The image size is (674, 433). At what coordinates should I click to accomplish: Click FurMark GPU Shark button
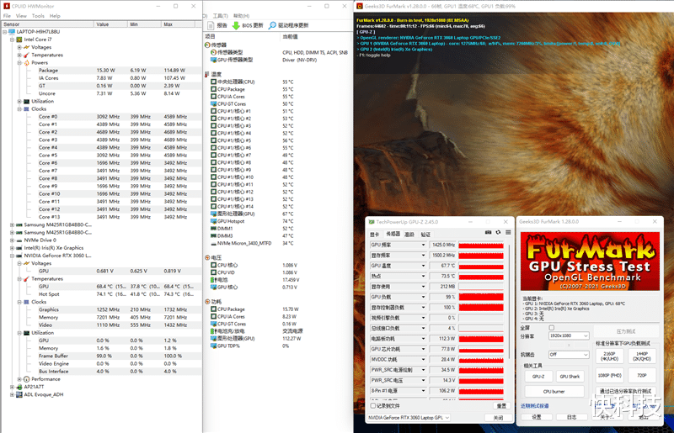[570, 377]
